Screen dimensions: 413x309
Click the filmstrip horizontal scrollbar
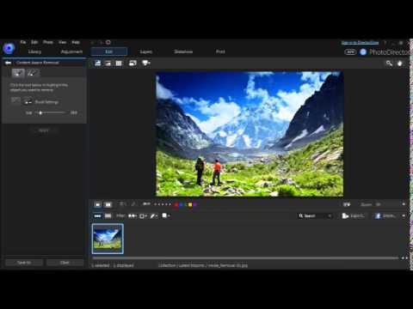pyautogui.click(x=245, y=258)
